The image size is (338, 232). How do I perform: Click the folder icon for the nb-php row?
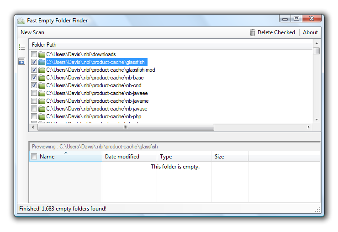(x=42, y=116)
